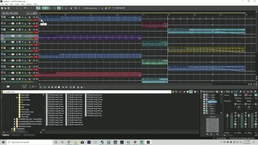Open the Edit menu

tap(7, 4)
